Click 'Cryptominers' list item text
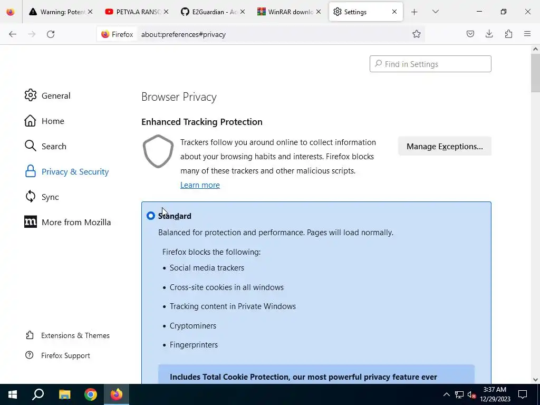Viewport: 540px width, 405px height. (x=193, y=326)
